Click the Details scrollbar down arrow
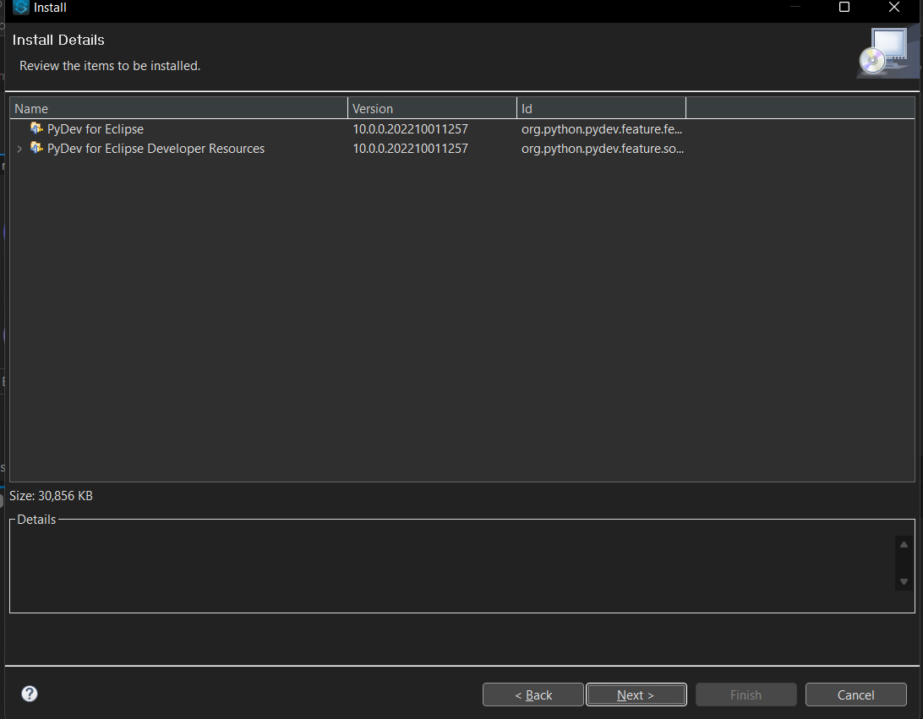Image resolution: width=923 pixels, height=719 pixels. [x=904, y=581]
